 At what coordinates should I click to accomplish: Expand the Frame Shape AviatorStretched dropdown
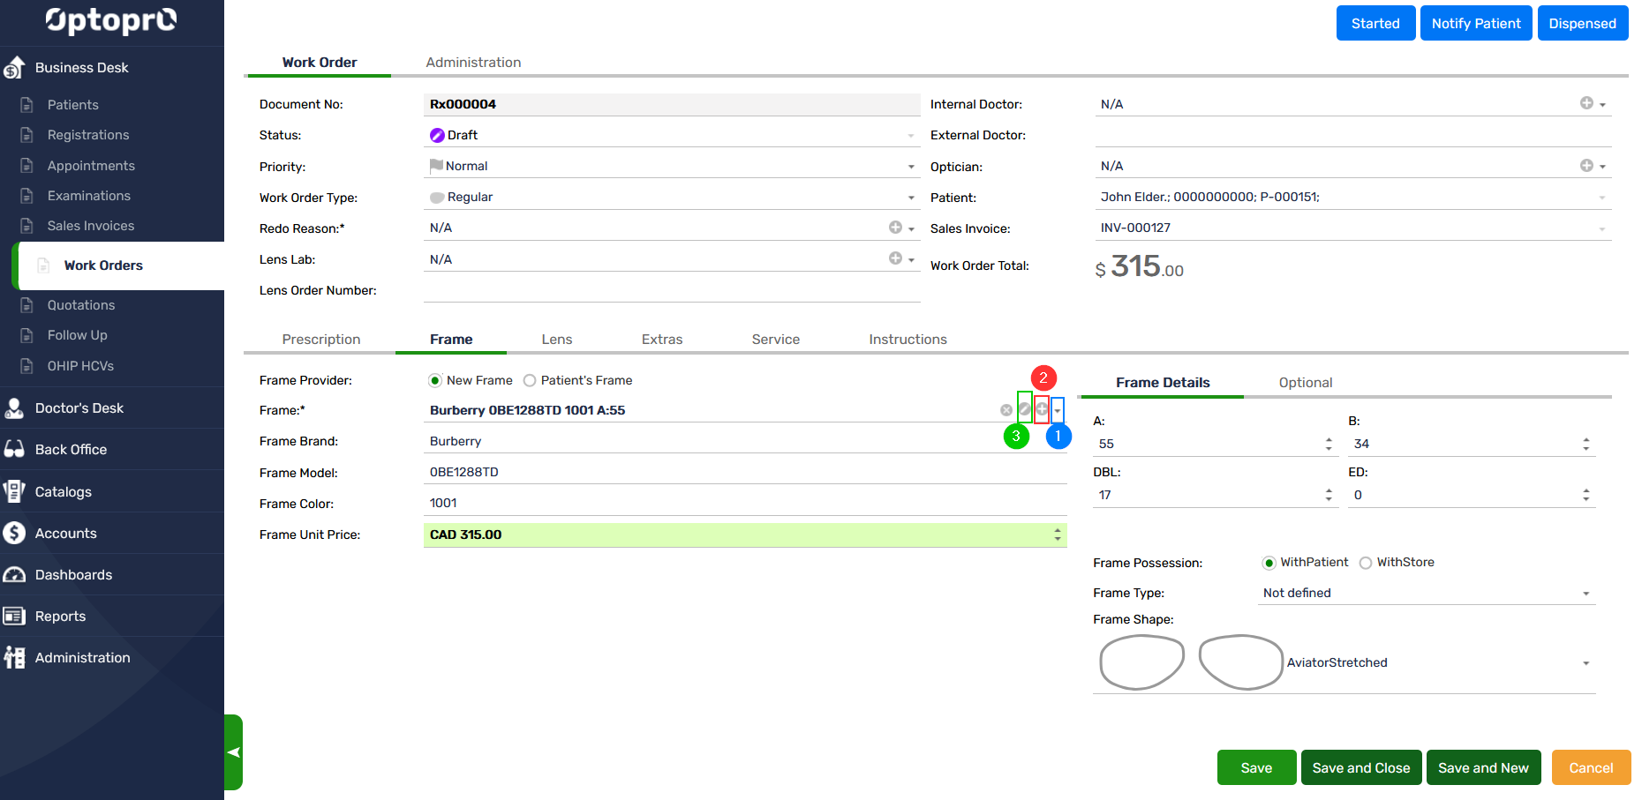tap(1586, 663)
